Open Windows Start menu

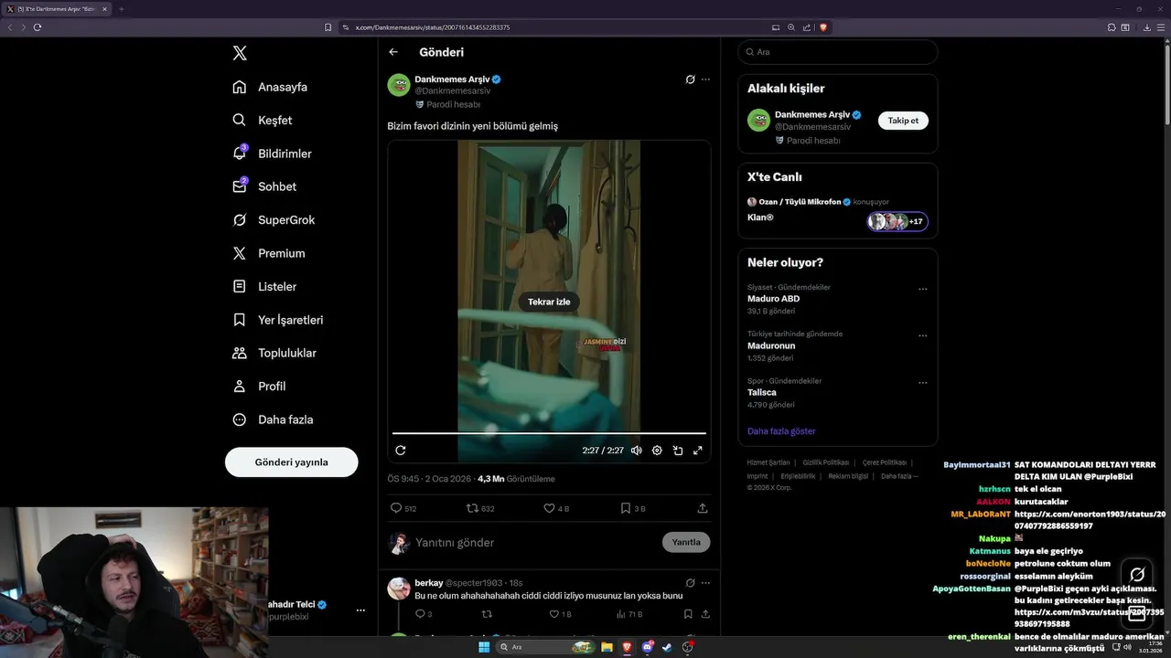click(484, 647)
